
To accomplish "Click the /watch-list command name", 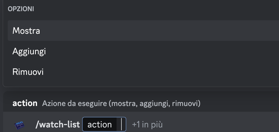I will [x=58, y=125].
